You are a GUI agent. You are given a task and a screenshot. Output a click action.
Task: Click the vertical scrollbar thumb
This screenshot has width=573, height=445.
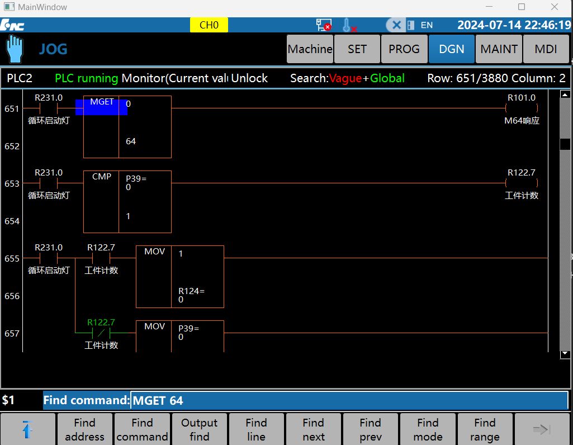pyautogui.click(x=565, y=144)
